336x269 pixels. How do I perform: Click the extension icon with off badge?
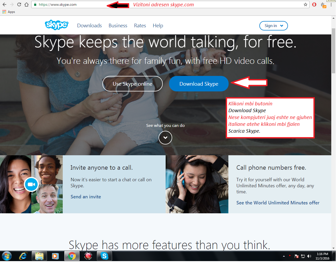tap(323, 5)
